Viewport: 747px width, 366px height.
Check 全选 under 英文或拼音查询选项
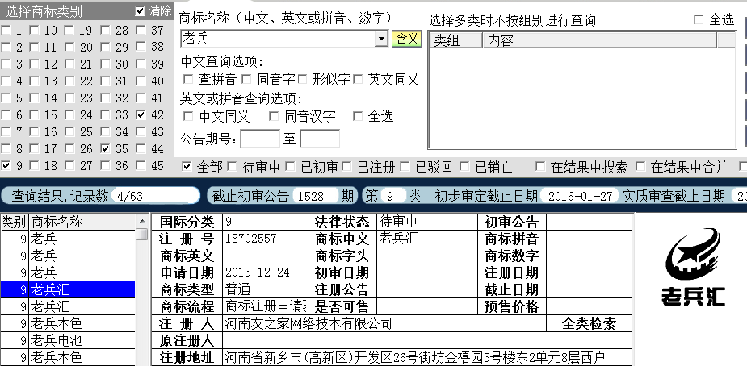358,116
